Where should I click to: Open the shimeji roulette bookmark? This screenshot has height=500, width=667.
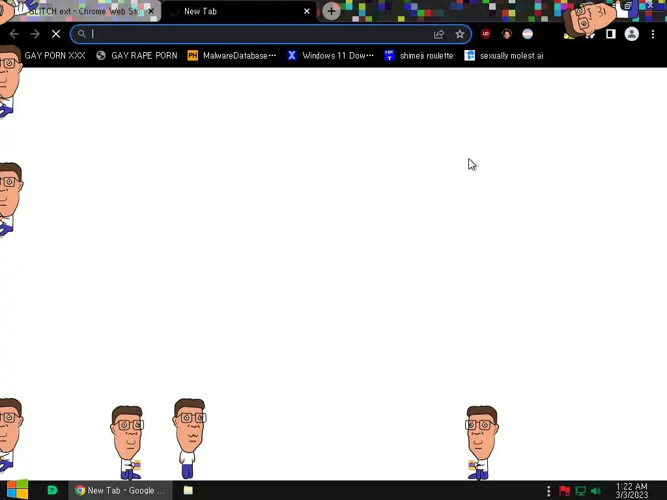419,56
